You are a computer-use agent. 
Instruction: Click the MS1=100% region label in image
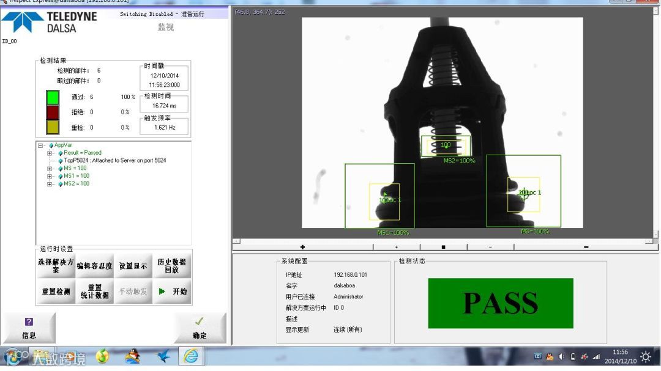point(393,232)
